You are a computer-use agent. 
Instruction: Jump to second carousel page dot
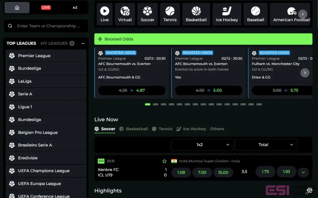point(156,104)
